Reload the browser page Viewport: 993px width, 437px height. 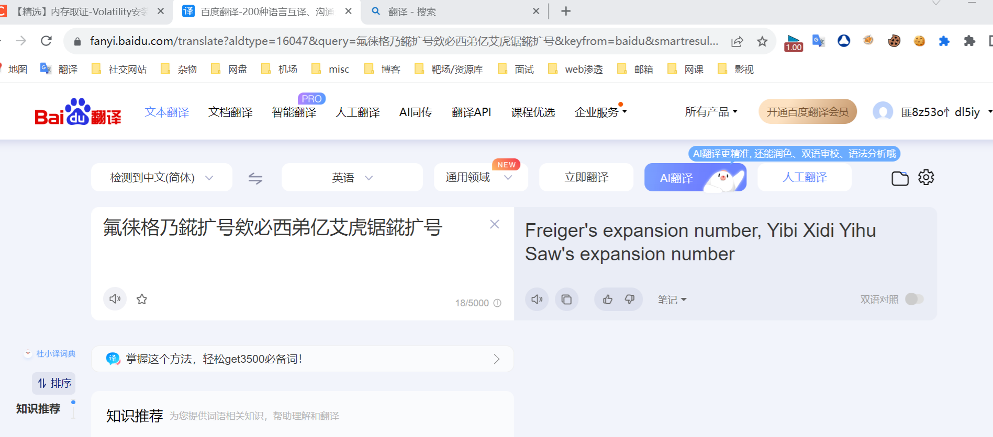47,41
